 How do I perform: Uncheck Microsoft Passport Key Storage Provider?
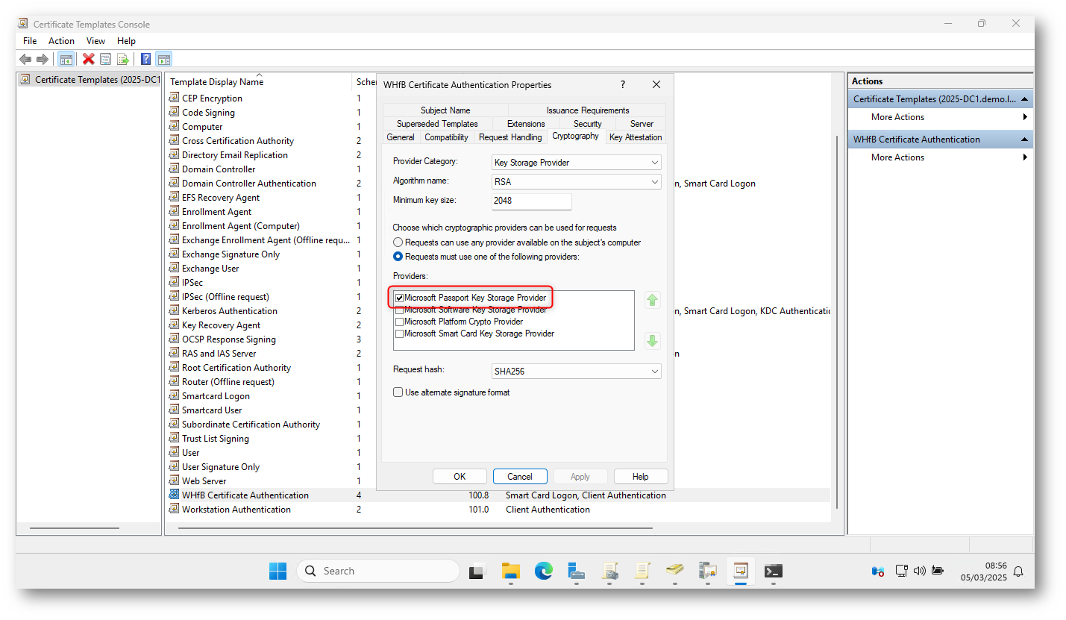tap(399, 298)
